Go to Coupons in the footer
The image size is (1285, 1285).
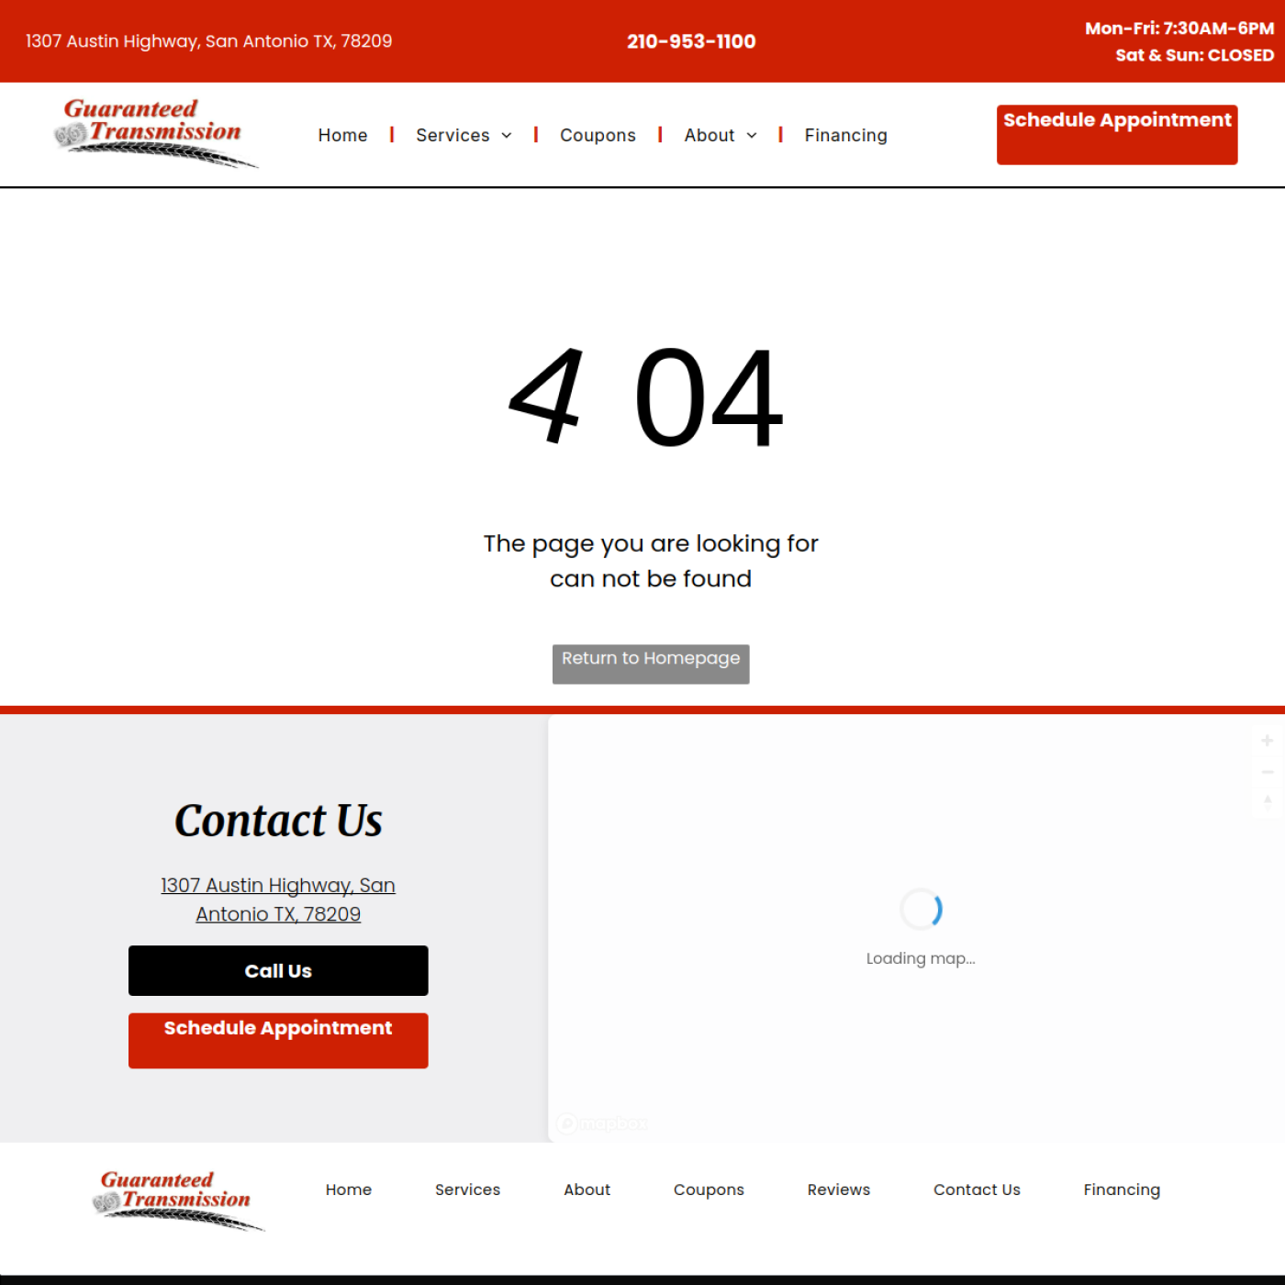pyautogui.click(x=709, y=1190)
